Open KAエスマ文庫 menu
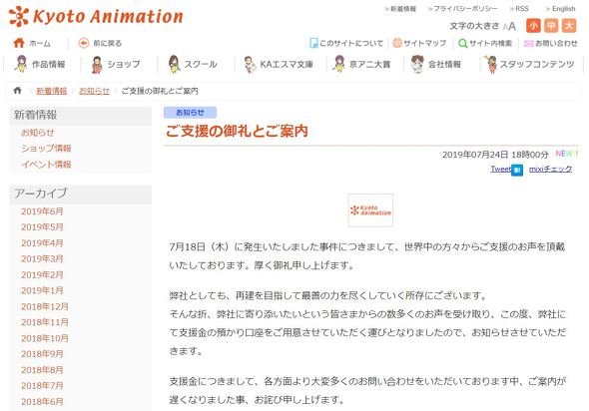Image resolution: width=589 pixels, height=411 pixels. pos(279,64)
